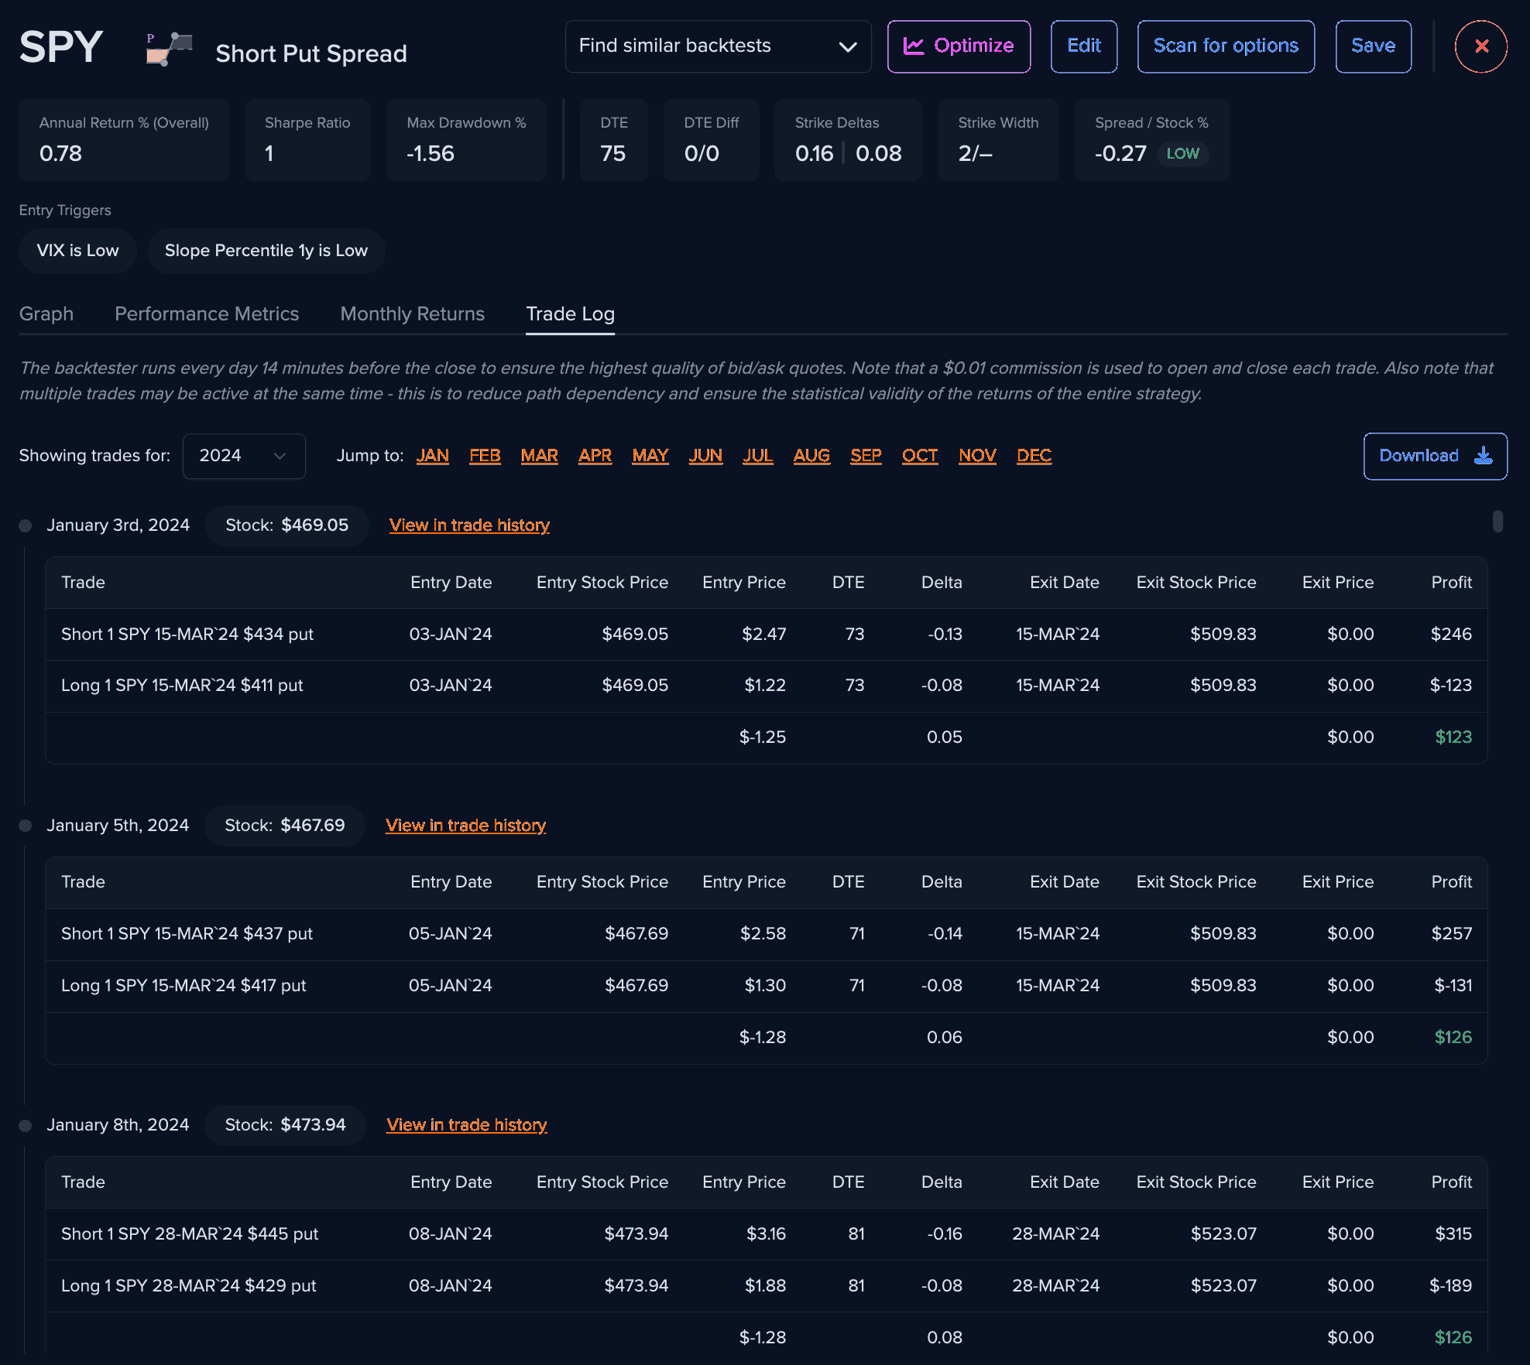The height and width of the screenshot is (1365, 1530).
Task: Jump to MAY trades
Action: pyautogui.click(x=650, y=456)
